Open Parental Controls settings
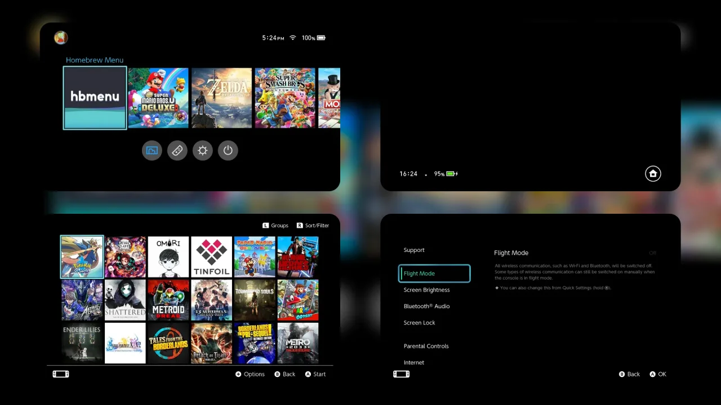Viewport: 721px width, 405px height. [x=426, y=346]
